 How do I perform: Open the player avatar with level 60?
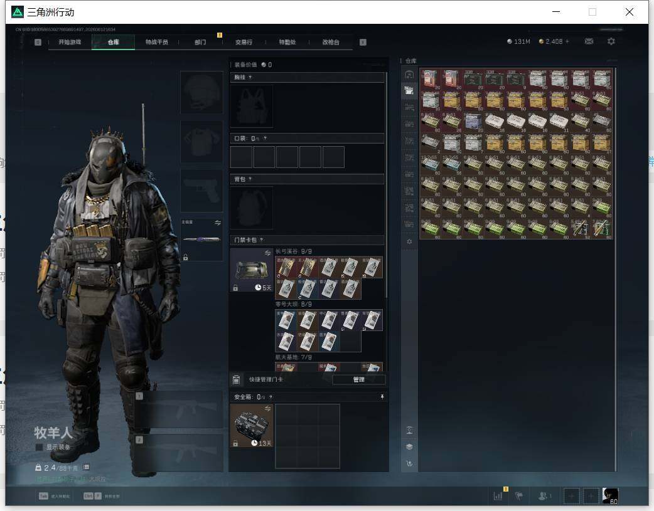pos(610,496)
